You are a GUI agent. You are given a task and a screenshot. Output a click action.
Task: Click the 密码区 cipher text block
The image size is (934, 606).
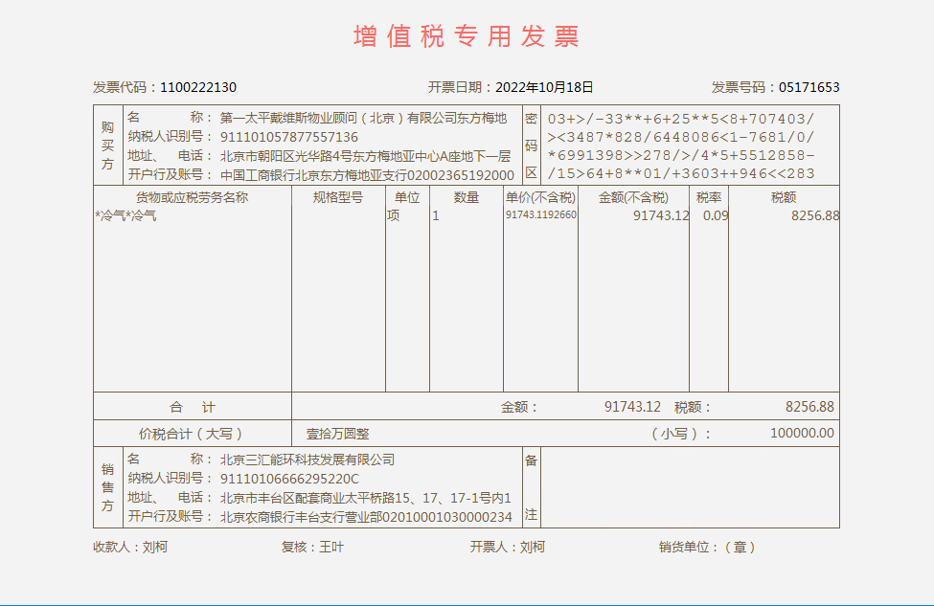coord(681,146)
